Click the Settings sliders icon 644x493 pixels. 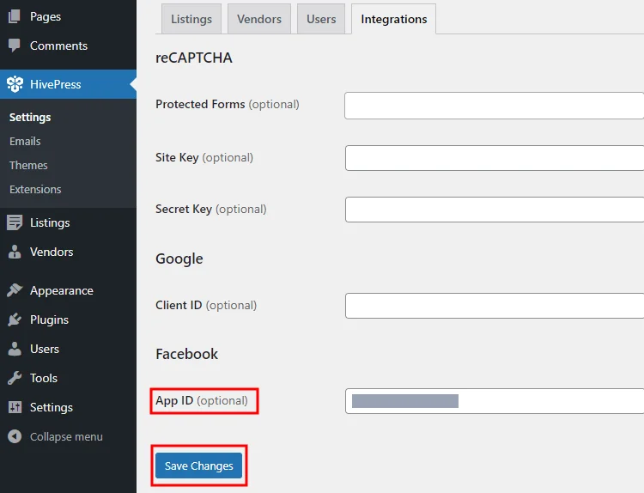pos(15,407)
